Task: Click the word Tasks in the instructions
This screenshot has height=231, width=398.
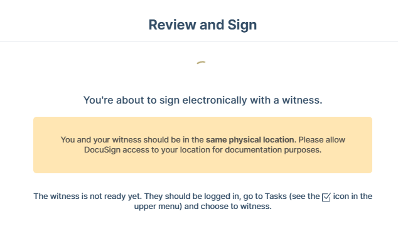Action: pyautogui.click(x=276, y=196)
